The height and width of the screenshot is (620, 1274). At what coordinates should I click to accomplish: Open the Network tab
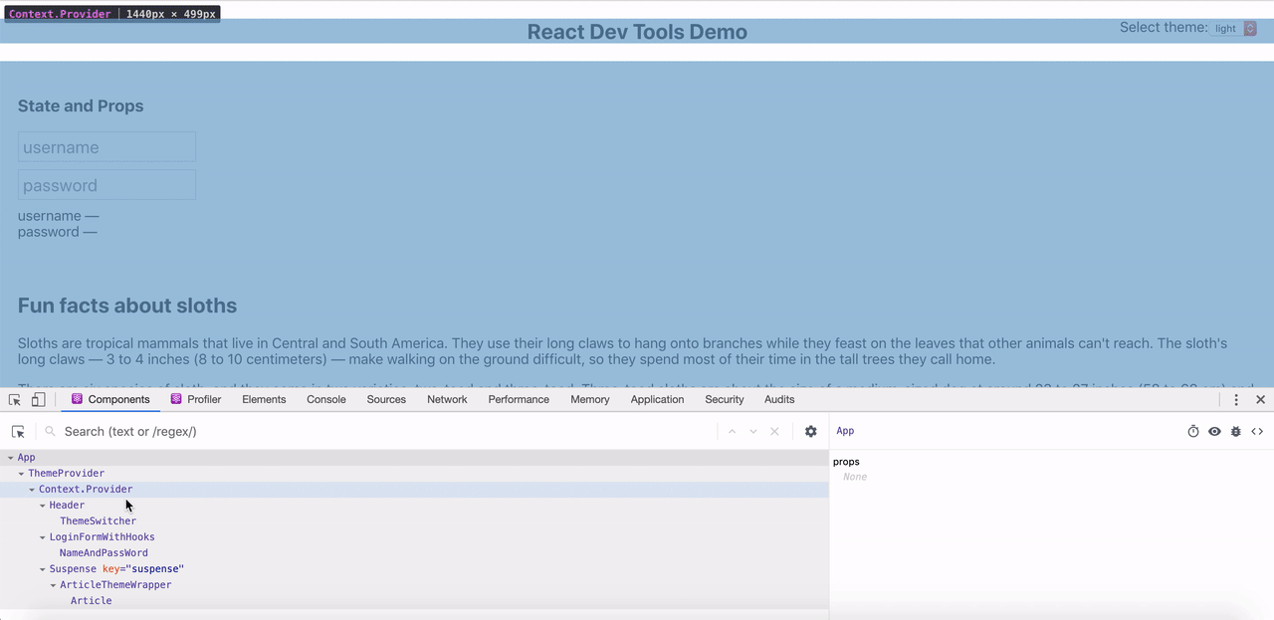447,400
